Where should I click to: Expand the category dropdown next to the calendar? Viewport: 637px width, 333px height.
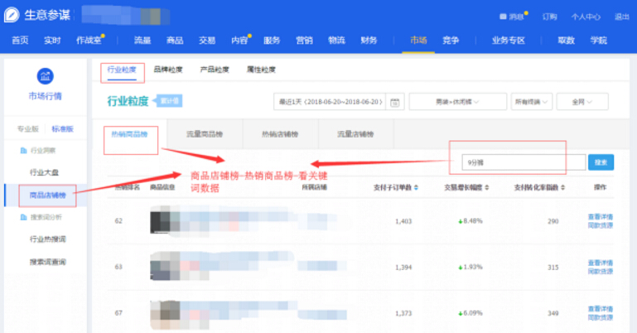tap(456, 102)
